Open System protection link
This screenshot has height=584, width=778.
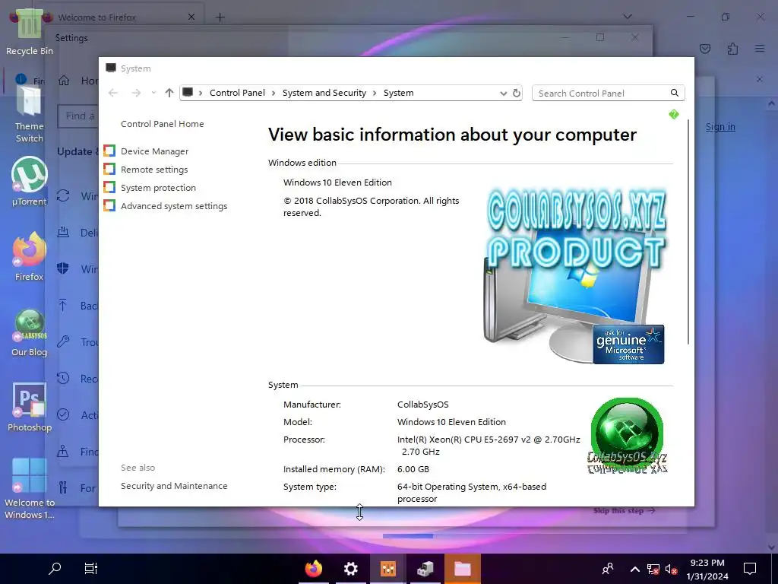pos(158,188)
